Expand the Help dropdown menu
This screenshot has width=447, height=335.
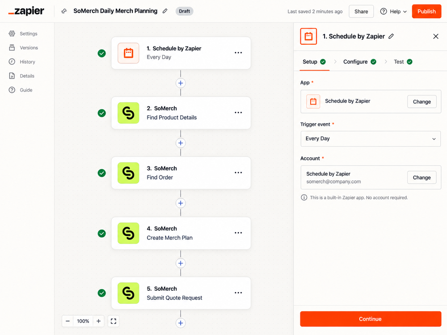[x=393, y=12]
